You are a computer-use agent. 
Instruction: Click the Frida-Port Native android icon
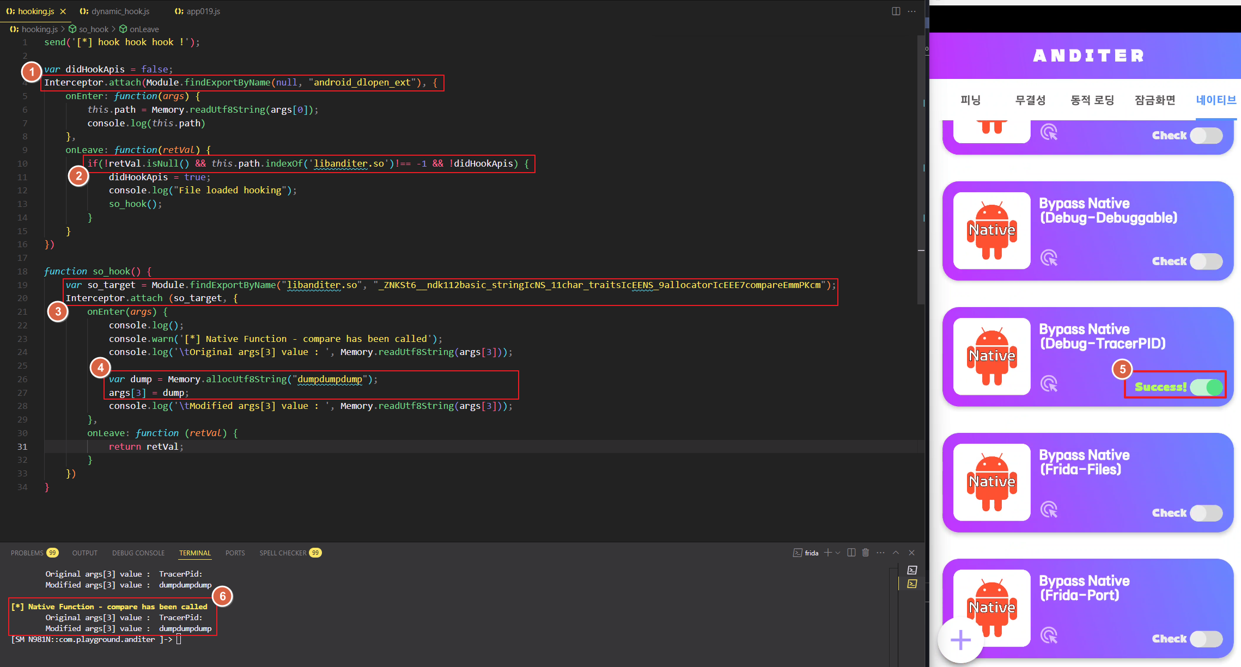pyautogui.click(x=992, y=608)
